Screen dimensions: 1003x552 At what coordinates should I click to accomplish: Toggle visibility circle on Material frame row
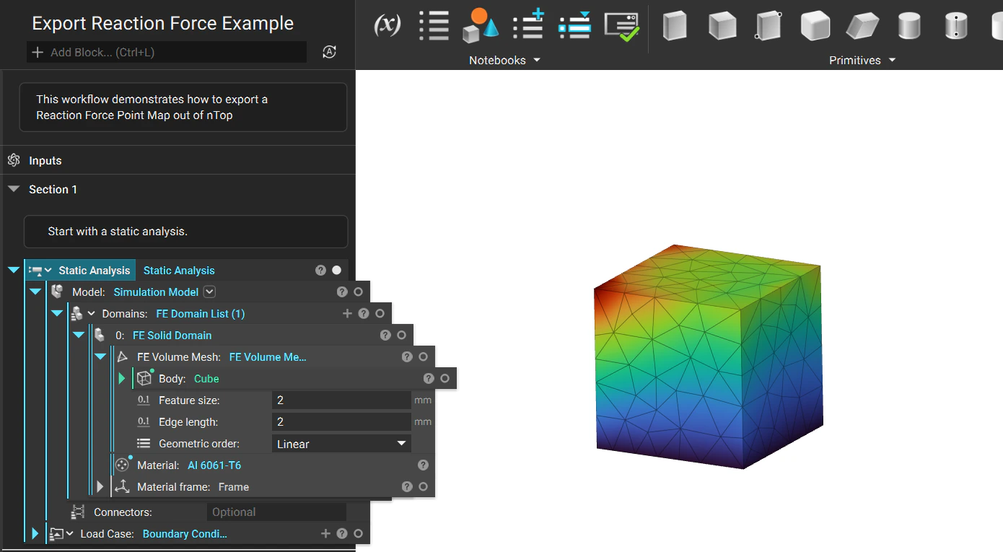(x=423, y=486)
